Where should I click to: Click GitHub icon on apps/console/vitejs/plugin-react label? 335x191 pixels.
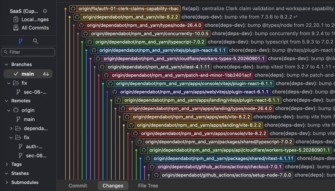point(111,84)
